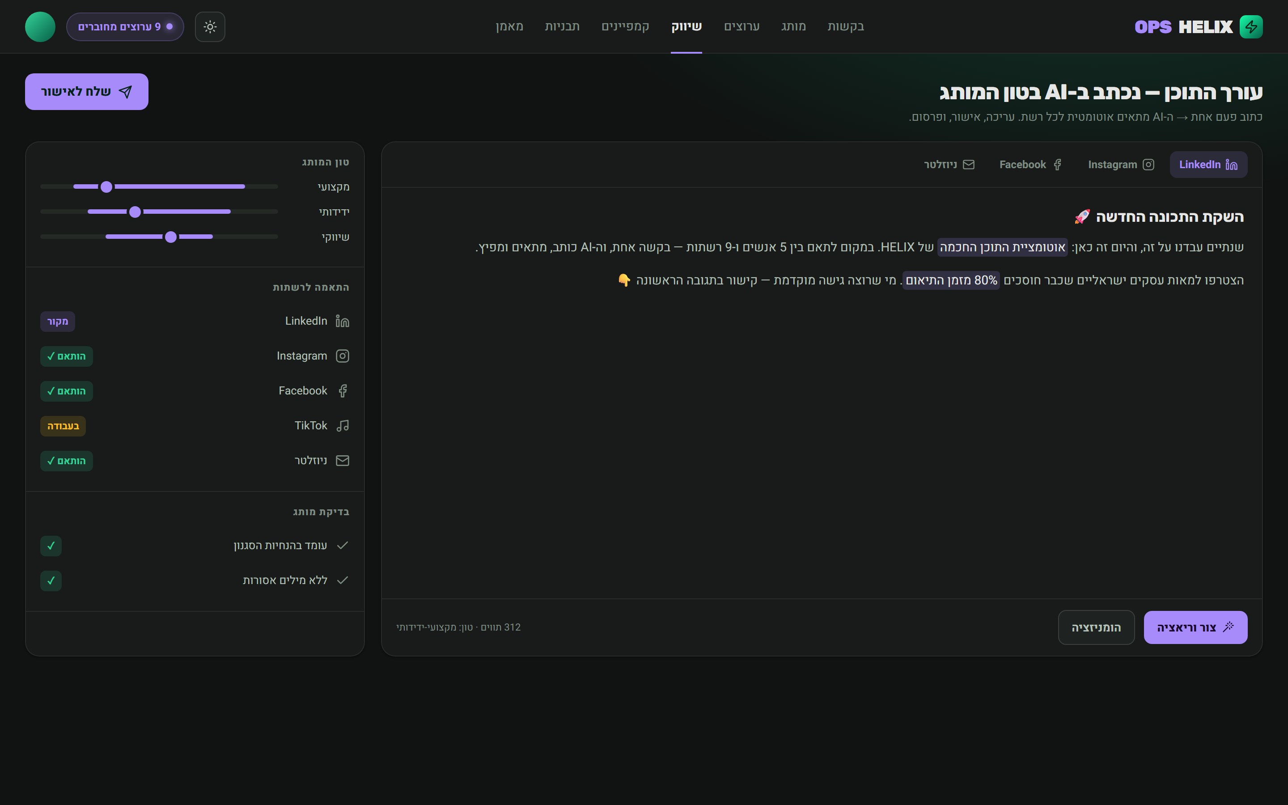Click the green lightning bolt logo icon
Image resolution: width=1288 pixels, height=805 pixels.
[x=1251, y=27]
